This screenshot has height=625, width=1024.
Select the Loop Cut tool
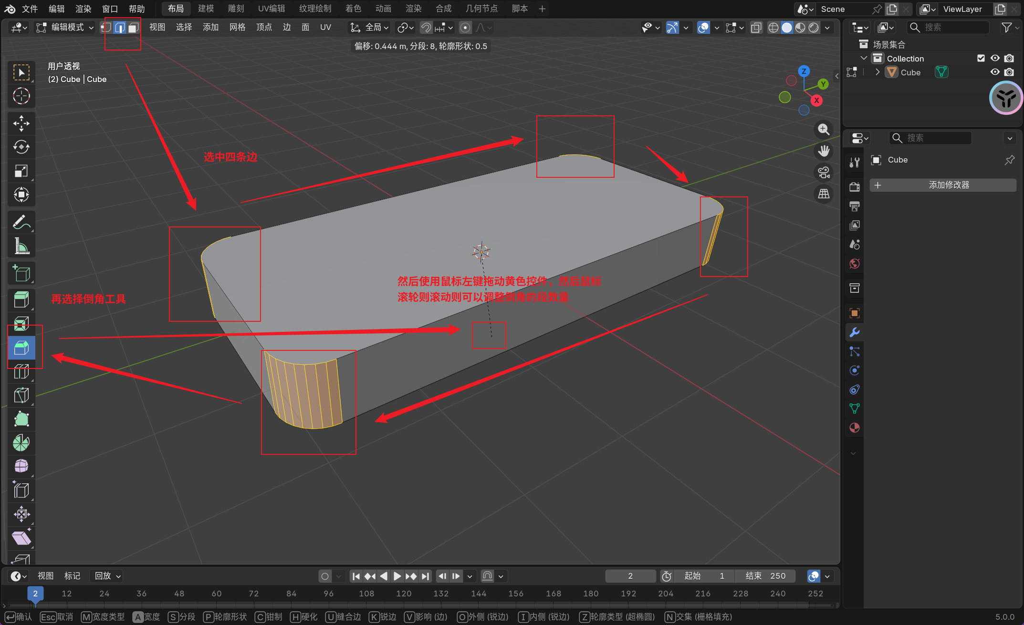(21, 372)
